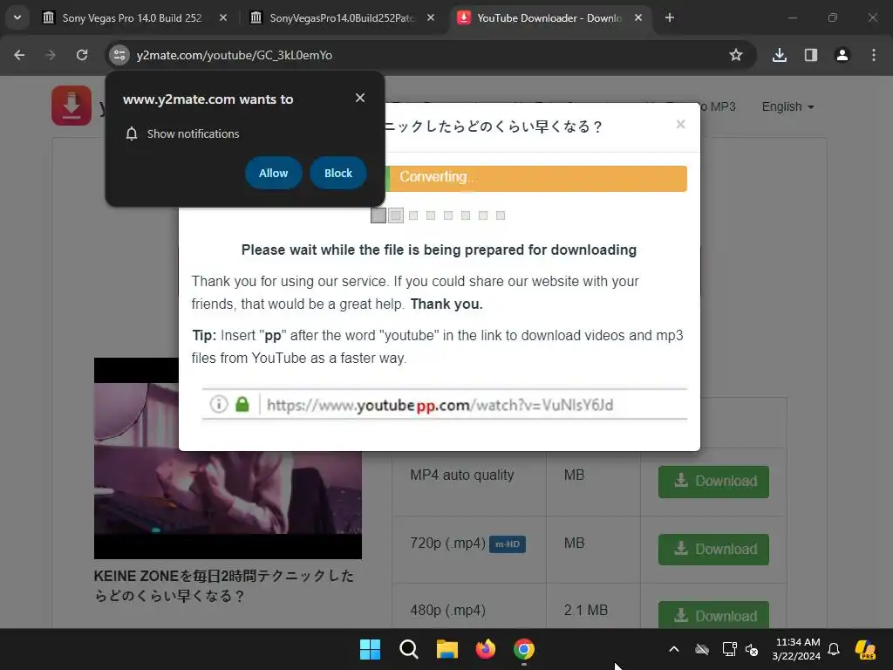Close the YouTube Downloader tab
This screenshot has width=893, height=670.
click(x=638, y=18)
